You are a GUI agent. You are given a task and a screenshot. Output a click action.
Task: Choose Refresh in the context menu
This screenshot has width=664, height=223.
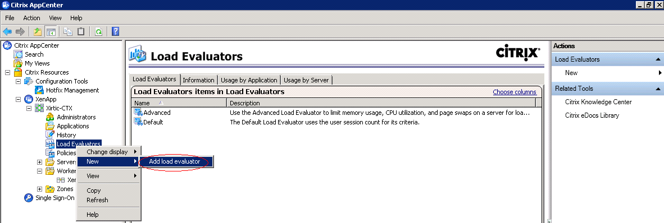pos(108,200)
